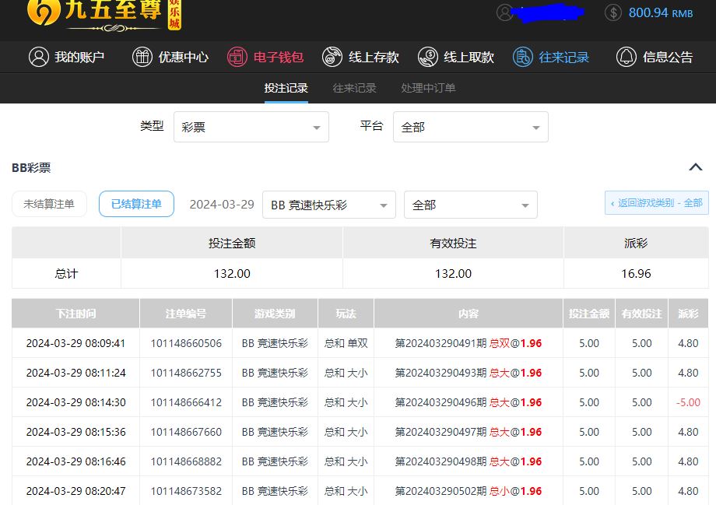Collapse the BB彩票 section chevron
Viewport: 716px width, 505px height.
pyautogui.click(x=696, y=167)
